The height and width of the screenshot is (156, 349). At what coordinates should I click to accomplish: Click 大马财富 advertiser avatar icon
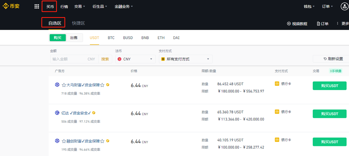pyautogui.click(x=57, y=85)
